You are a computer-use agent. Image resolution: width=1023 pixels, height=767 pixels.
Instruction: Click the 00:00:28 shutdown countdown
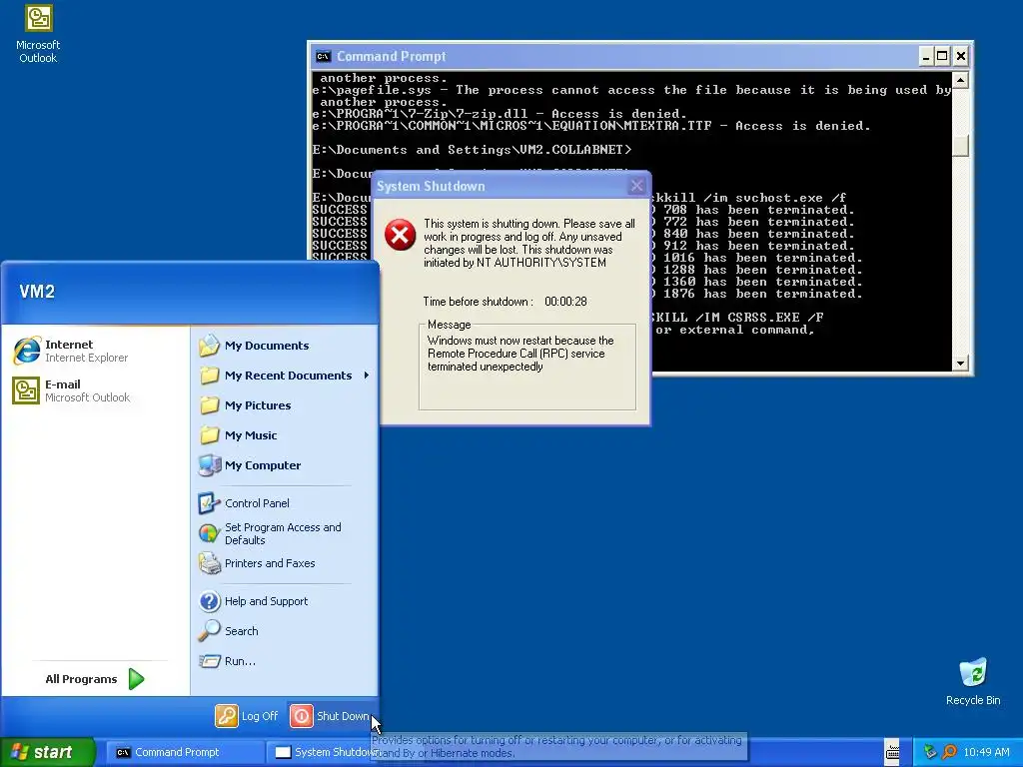coord(565,302)
